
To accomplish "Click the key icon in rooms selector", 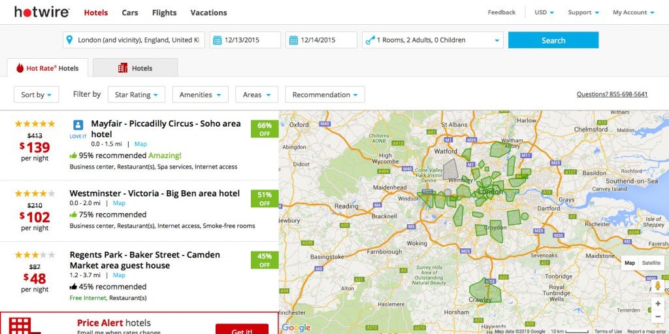I will [x=370, y=40].
